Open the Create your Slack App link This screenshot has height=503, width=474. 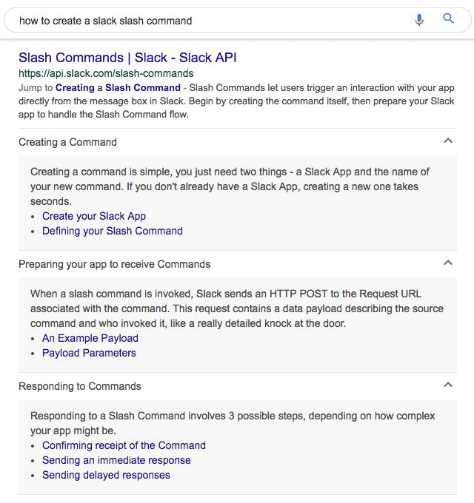pyautogui.click(x=94, y=216)
